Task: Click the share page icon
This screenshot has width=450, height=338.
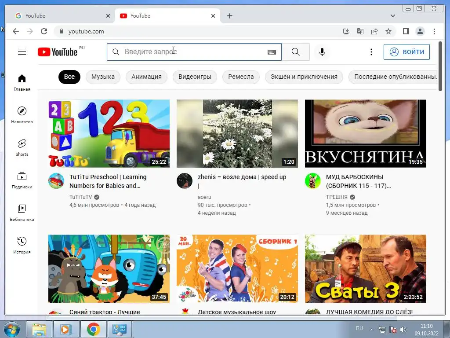Action: point(374,31)
